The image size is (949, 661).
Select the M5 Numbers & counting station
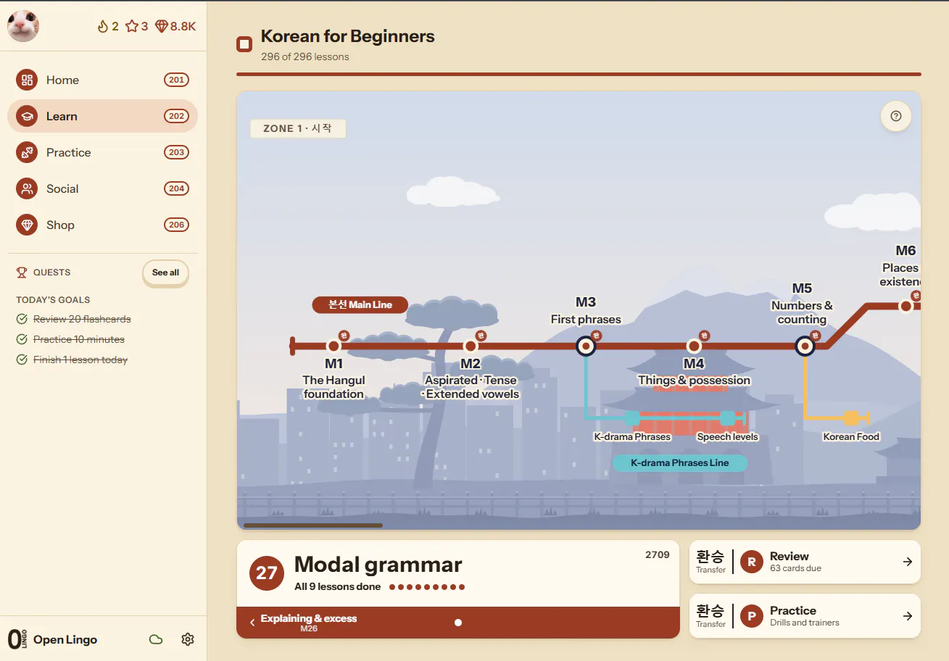click(x=805, y=346)
